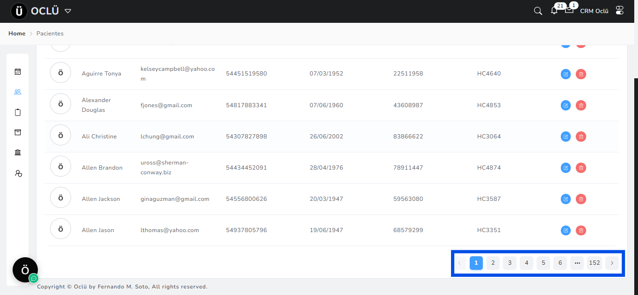This screenshot has width=638, height=295.
Task: Delete patient Alexander Douglas
Action: (581, 105)
